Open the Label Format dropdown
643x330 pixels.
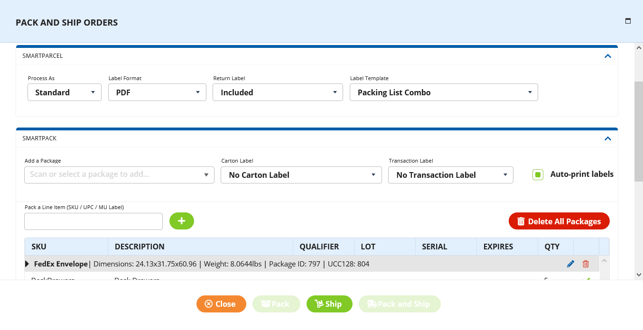tap(157, 92)
